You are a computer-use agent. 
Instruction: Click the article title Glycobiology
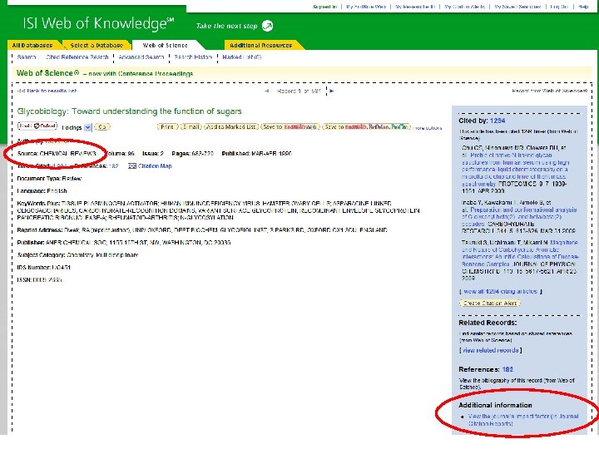tap(130, 111)
